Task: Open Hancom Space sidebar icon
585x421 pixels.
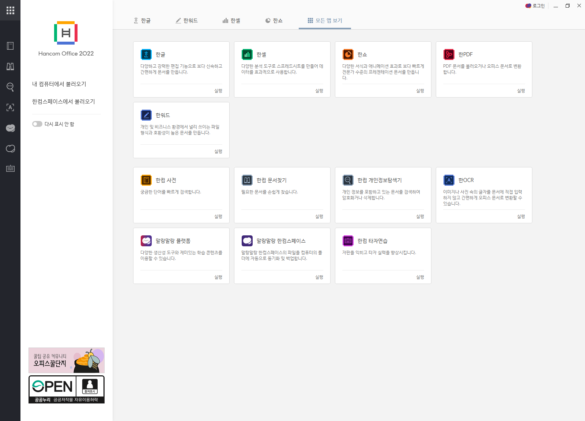Action: pos(10,148)
